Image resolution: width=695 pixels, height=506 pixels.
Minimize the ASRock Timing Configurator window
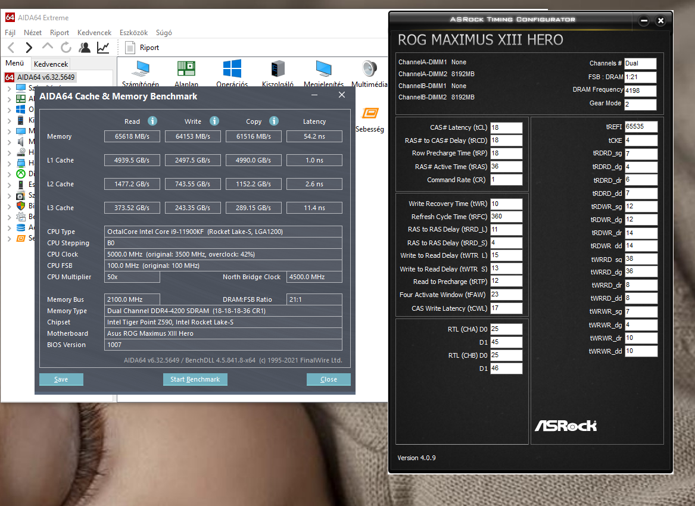644,20
